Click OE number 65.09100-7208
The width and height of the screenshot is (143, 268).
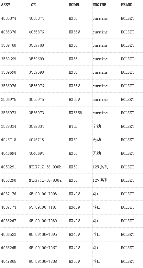click(43, 261)
